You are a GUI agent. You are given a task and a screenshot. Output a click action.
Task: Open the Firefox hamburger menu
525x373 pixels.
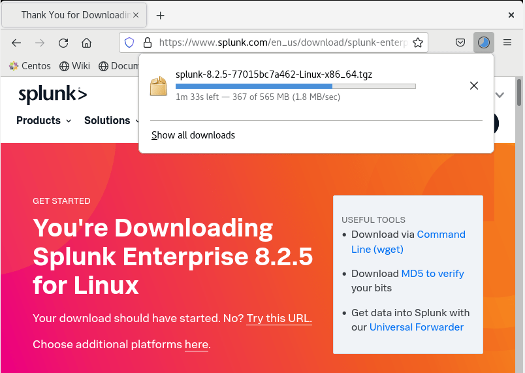pyautogui.click(x=507, y=42)
